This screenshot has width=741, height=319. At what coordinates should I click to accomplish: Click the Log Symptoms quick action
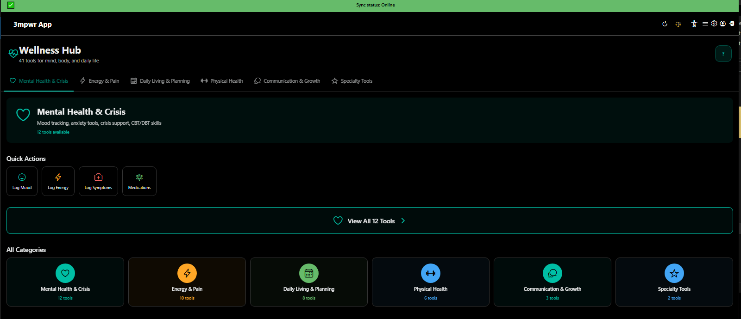98,181
